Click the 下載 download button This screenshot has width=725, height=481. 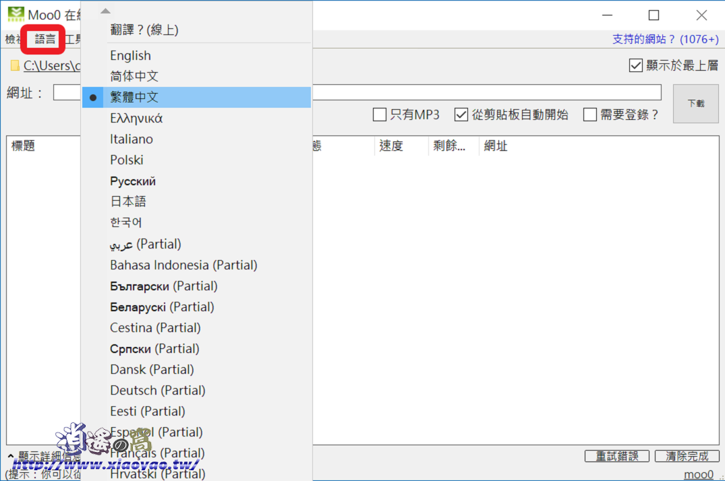coord(696,104)
